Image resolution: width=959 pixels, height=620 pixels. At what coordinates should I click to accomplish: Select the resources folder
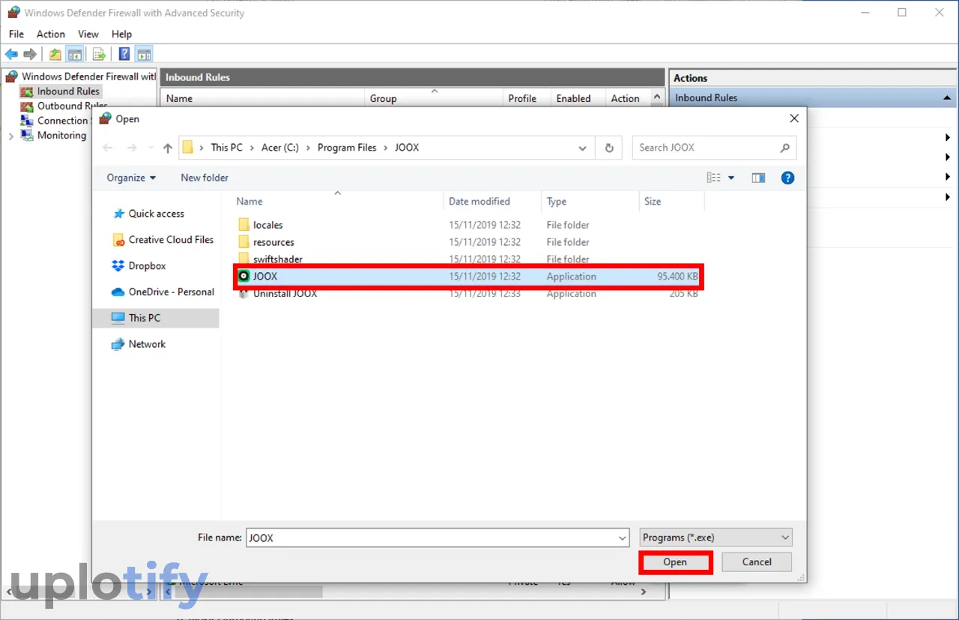pos(468,242)
